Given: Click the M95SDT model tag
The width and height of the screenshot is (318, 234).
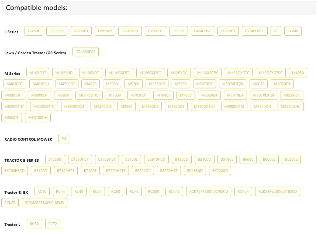Looking at the screenshot, I should click(12, 118).
